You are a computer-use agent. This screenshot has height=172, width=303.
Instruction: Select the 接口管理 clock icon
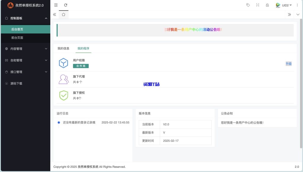(x=7, y=72)
